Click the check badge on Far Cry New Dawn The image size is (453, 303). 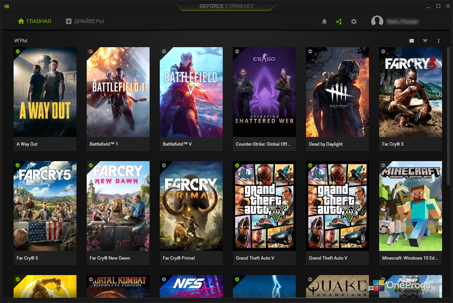click(91, 165)
